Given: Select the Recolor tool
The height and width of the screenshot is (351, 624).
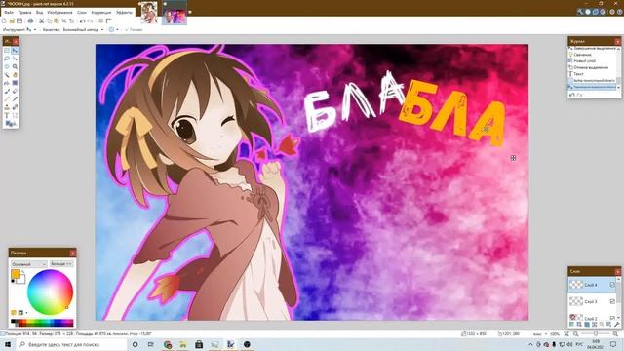Looking at the screenshot, I should tap(15, 107).
